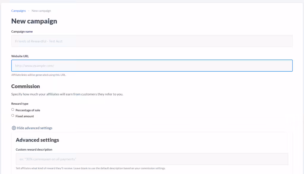Click the Reward type label

20,104
